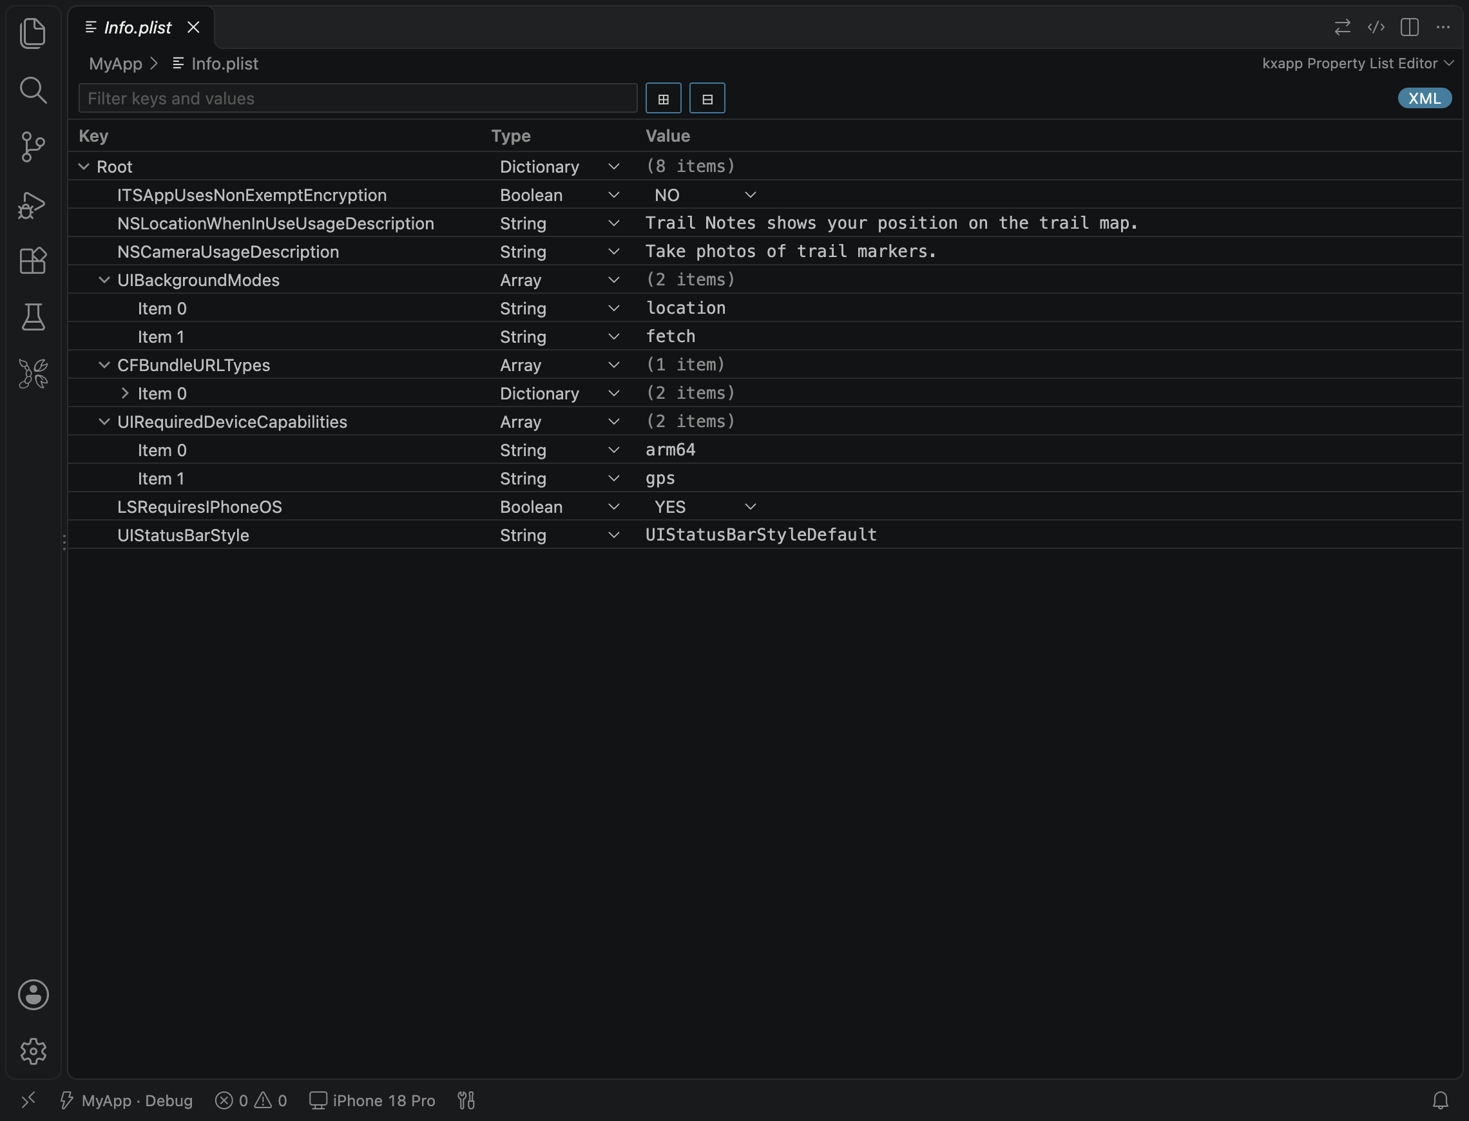Open the Accounts menu
Viewport: 1469px width, 1121px height.
(x=33, y=994)
